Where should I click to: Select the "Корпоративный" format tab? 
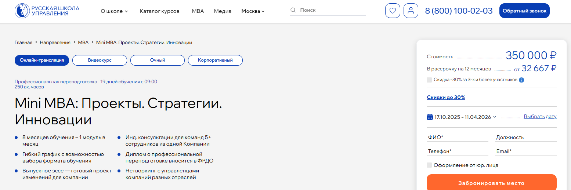215,60
